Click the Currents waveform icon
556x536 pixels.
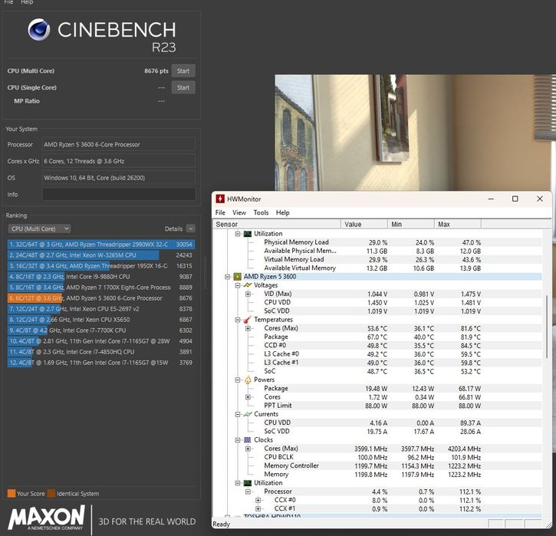tap(248, 414)
